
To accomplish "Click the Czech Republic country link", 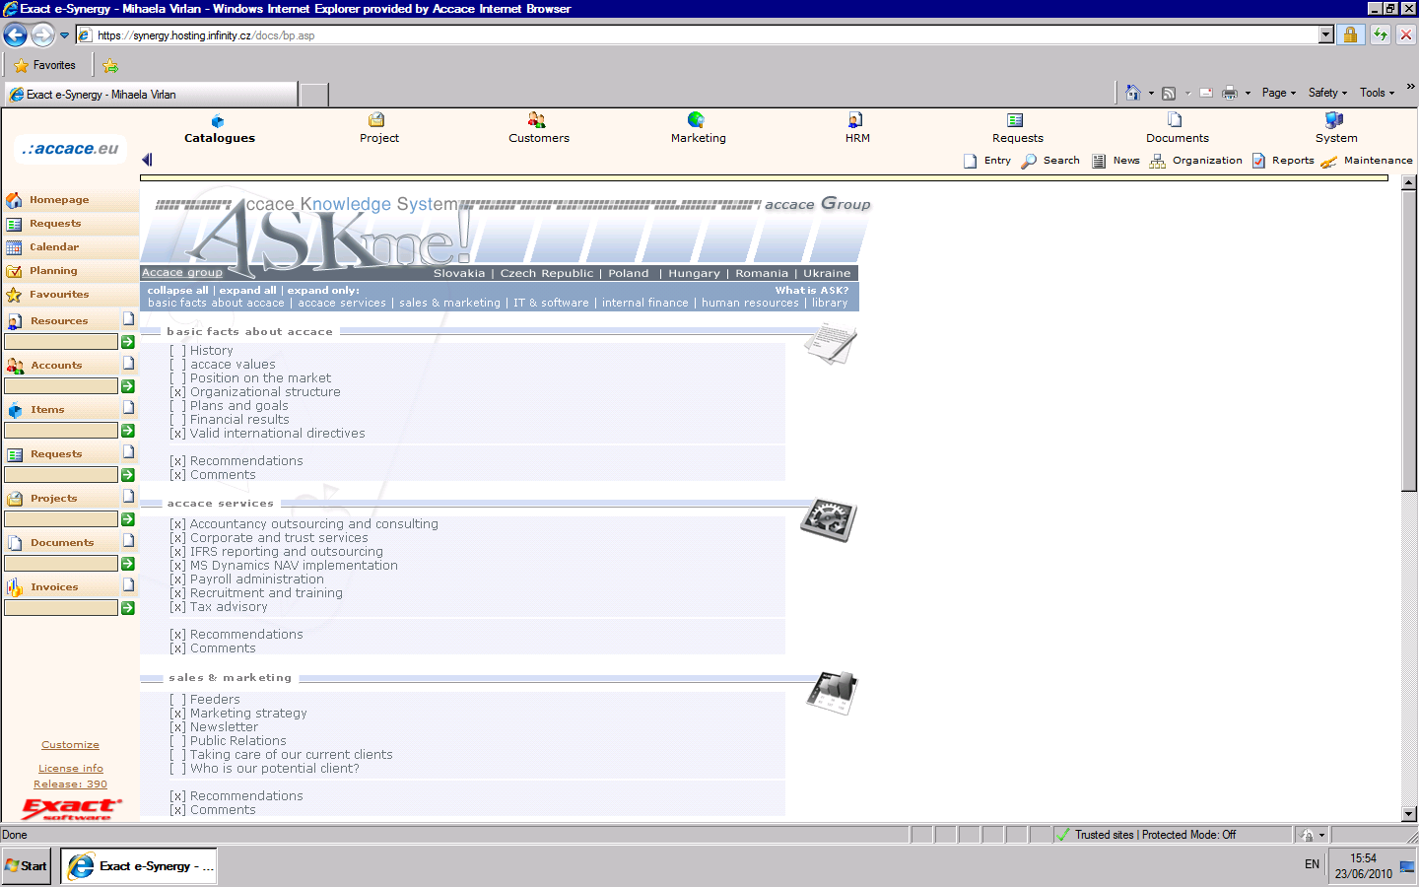I will pos(547,274).
